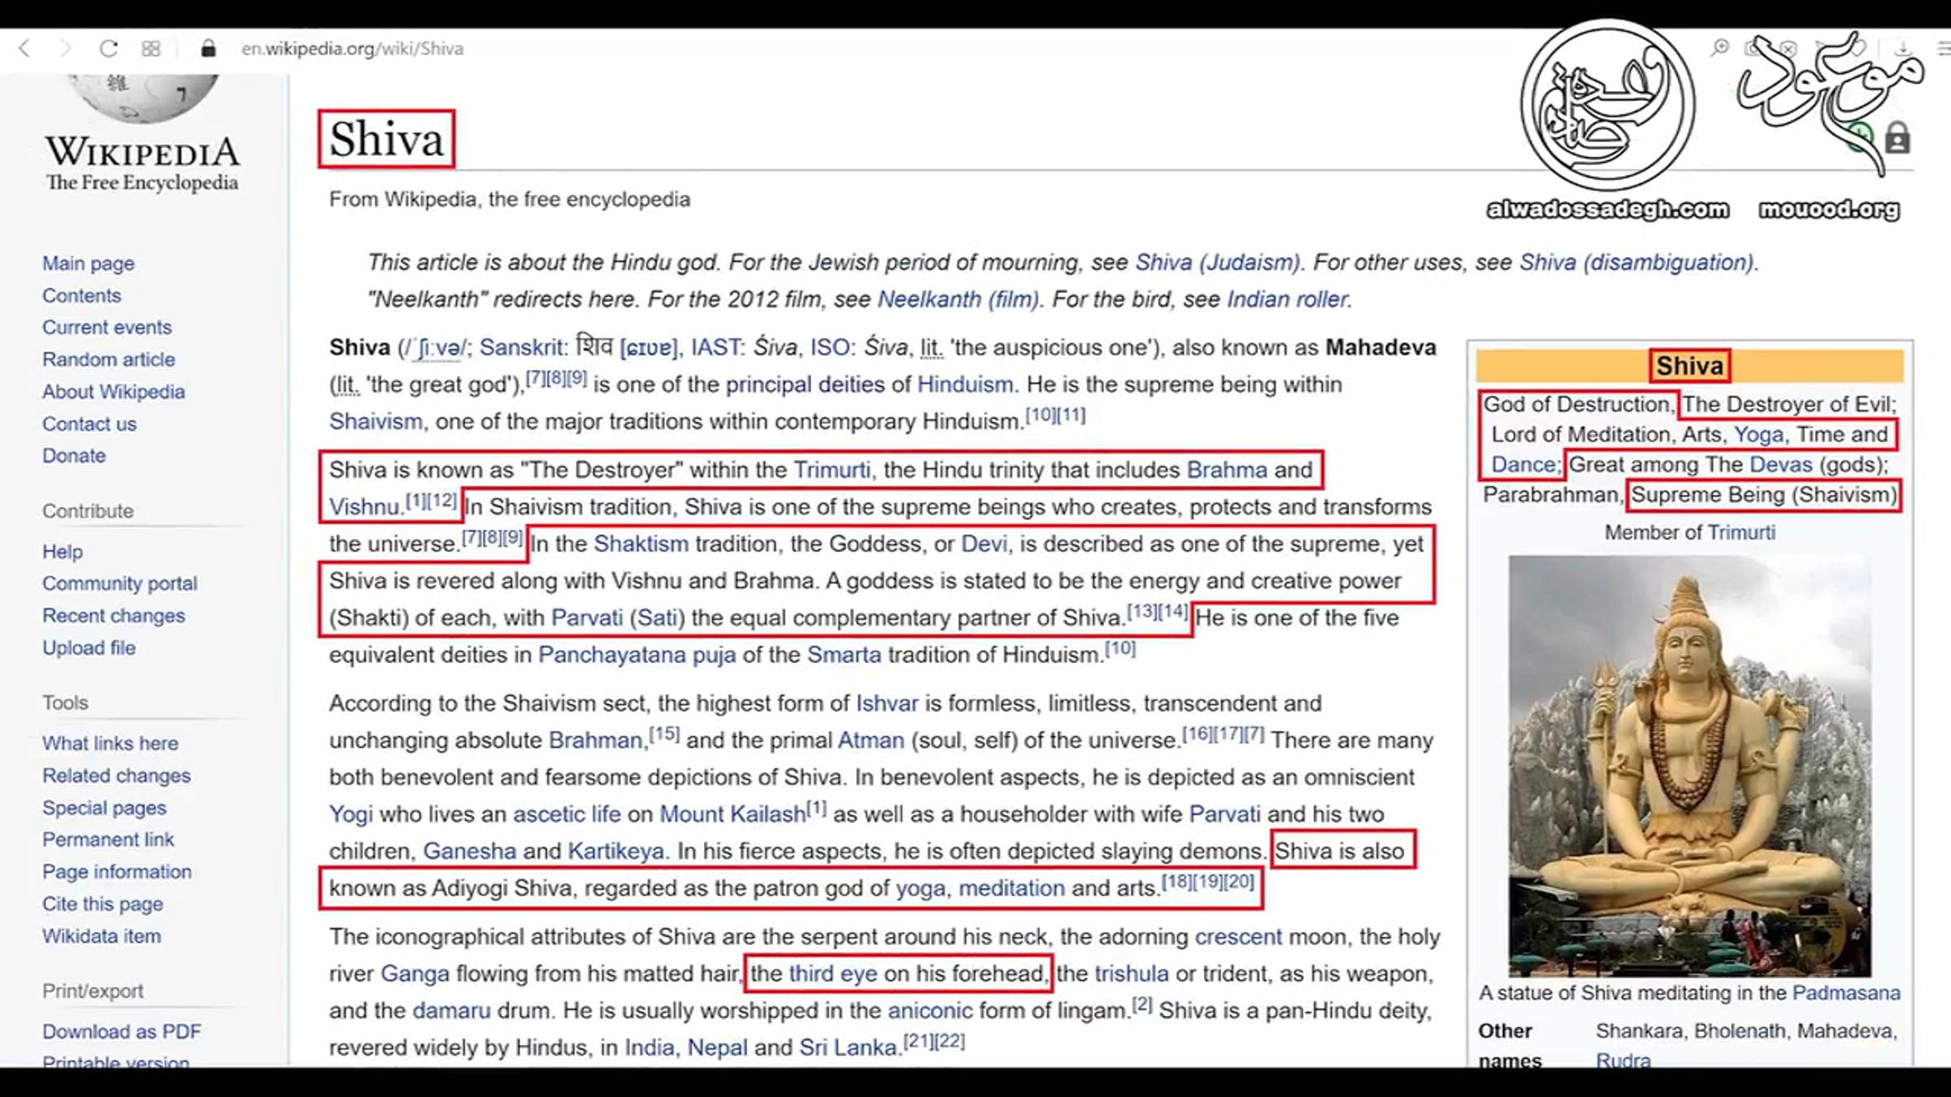This screenshot has height=1097, width=1951.
Task: View Recent changes
Action: click(114, 616)
